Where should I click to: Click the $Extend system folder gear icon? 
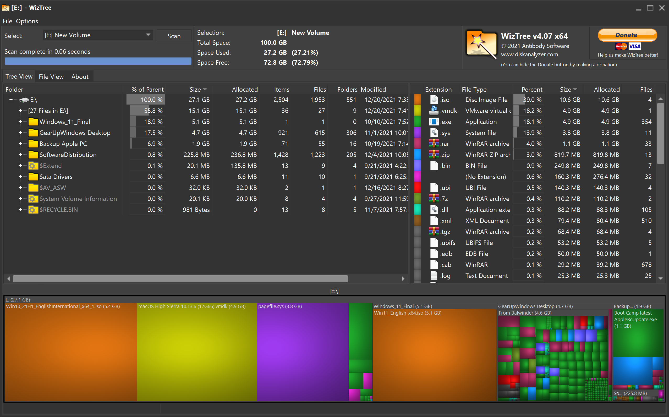tap(33, 166)
